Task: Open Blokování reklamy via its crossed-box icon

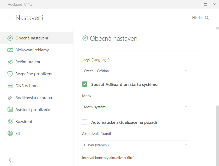Action: [10, 50]
